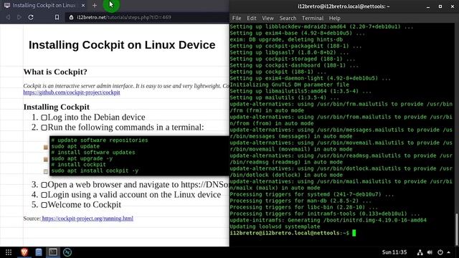Click the 'What is Cockpit?' heading
Image resolution: width=459 pixels, height=258 pixels.
click(55, 72)
